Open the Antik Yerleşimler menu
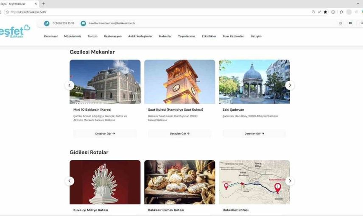The image size is (363, 216). coord(140,36)
